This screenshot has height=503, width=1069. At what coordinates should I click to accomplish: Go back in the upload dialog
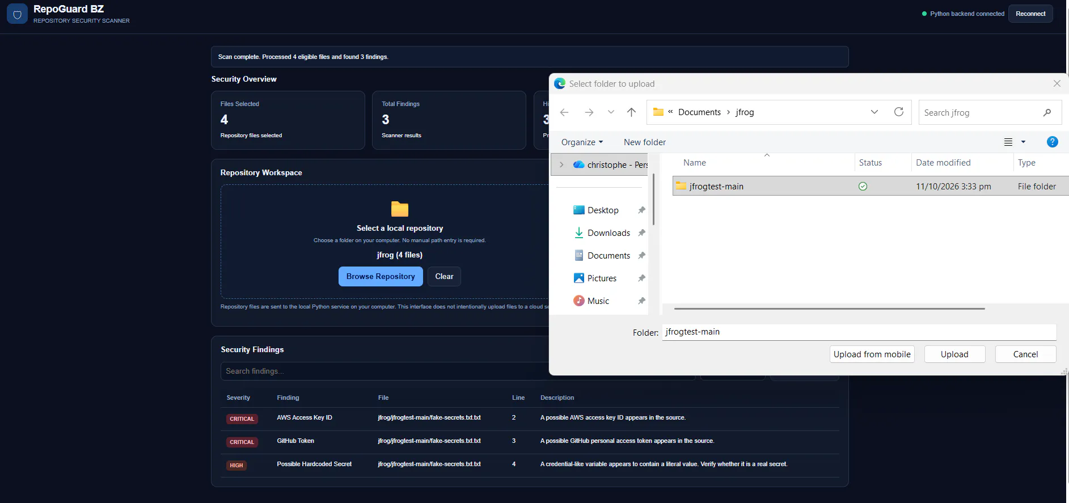[564, 112]
